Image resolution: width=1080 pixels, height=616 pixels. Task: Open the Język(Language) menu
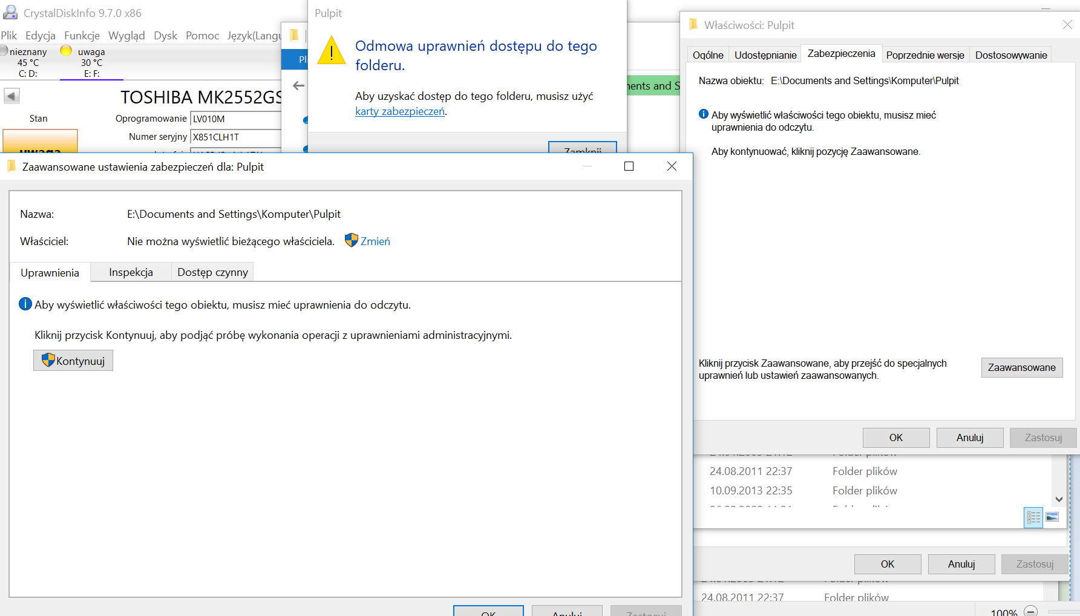[x=254, y=35]
